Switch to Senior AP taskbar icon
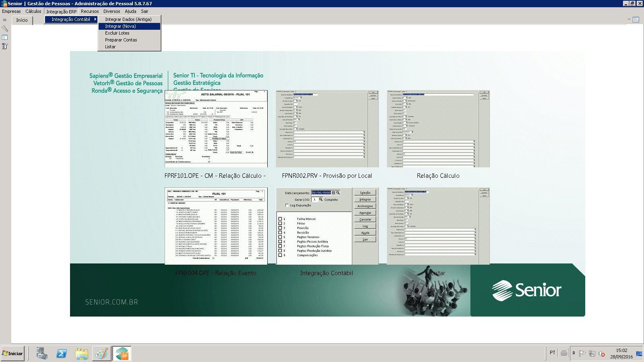 pyautogui.click(x=122, y=354)
